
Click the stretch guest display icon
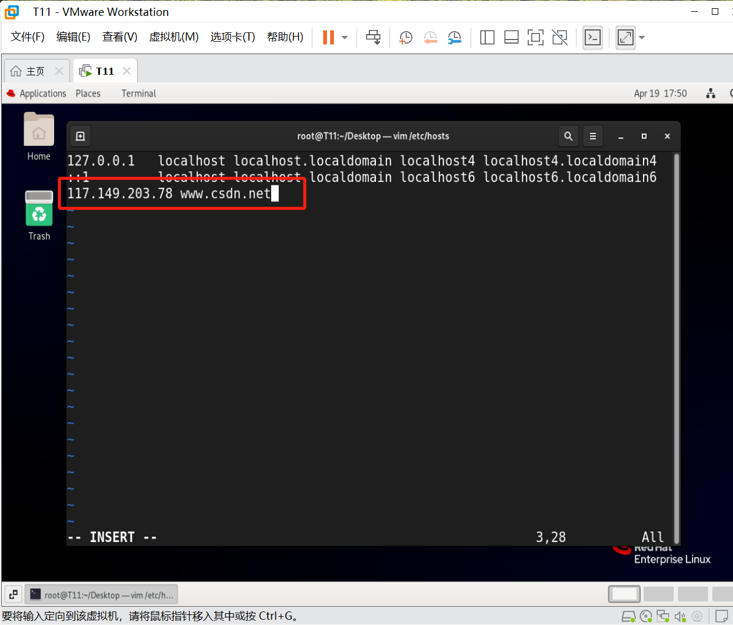tap(625, 38)
